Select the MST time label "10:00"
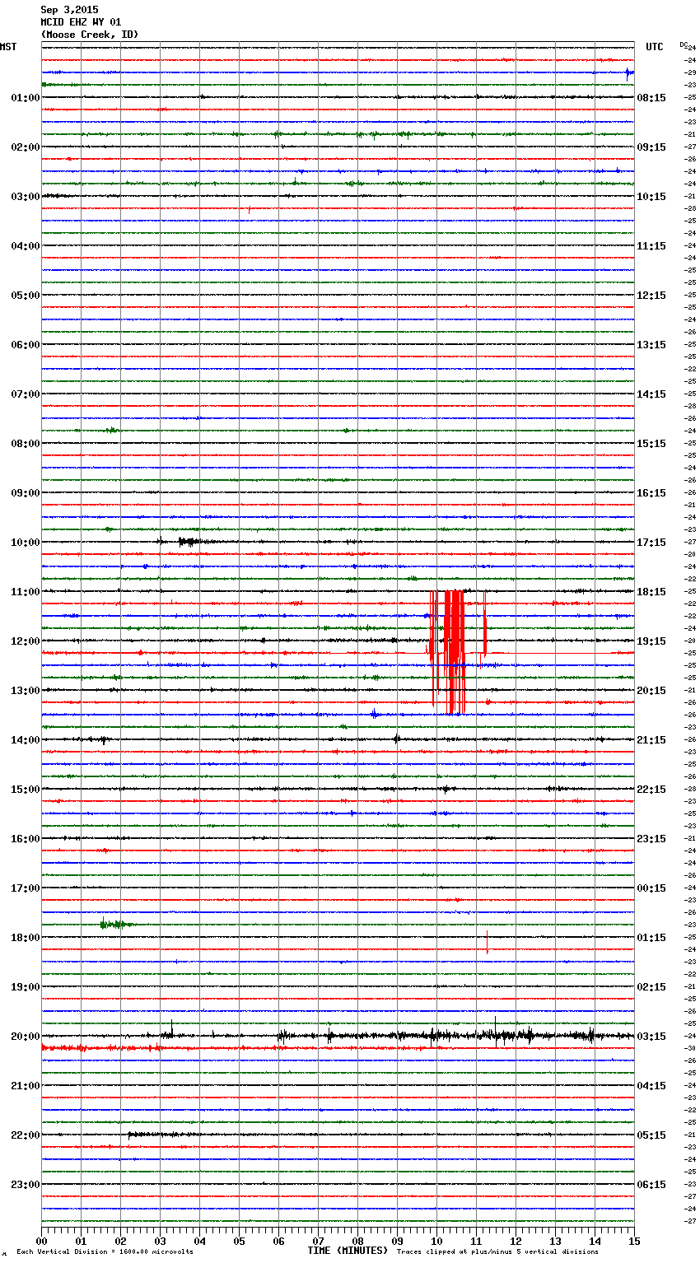Viewport: 700px width, 1263px height. (26, 543)
